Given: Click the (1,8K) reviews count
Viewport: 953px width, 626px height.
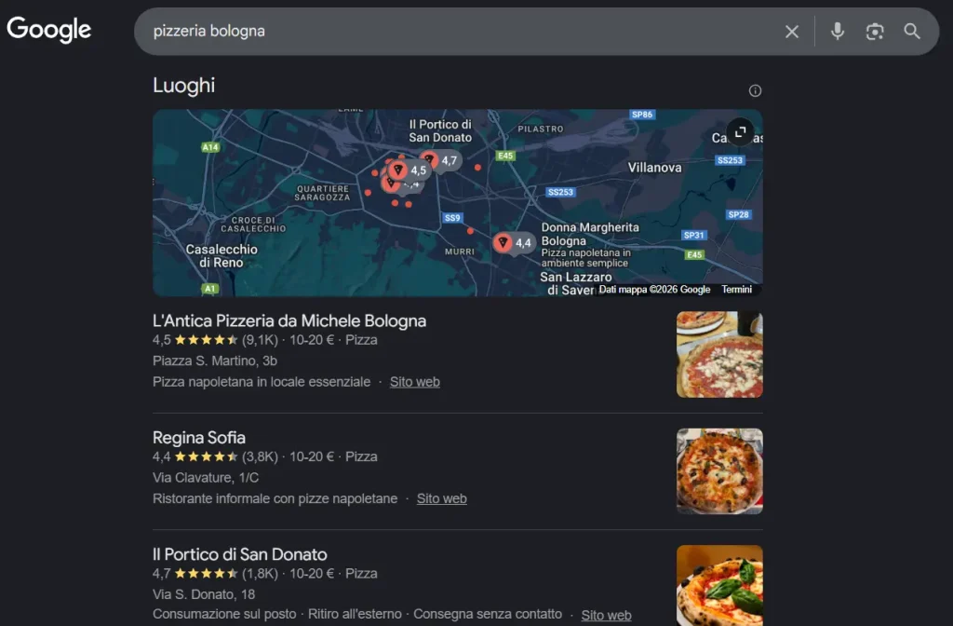Looking at the screenshot, I should tap(260, 574).
